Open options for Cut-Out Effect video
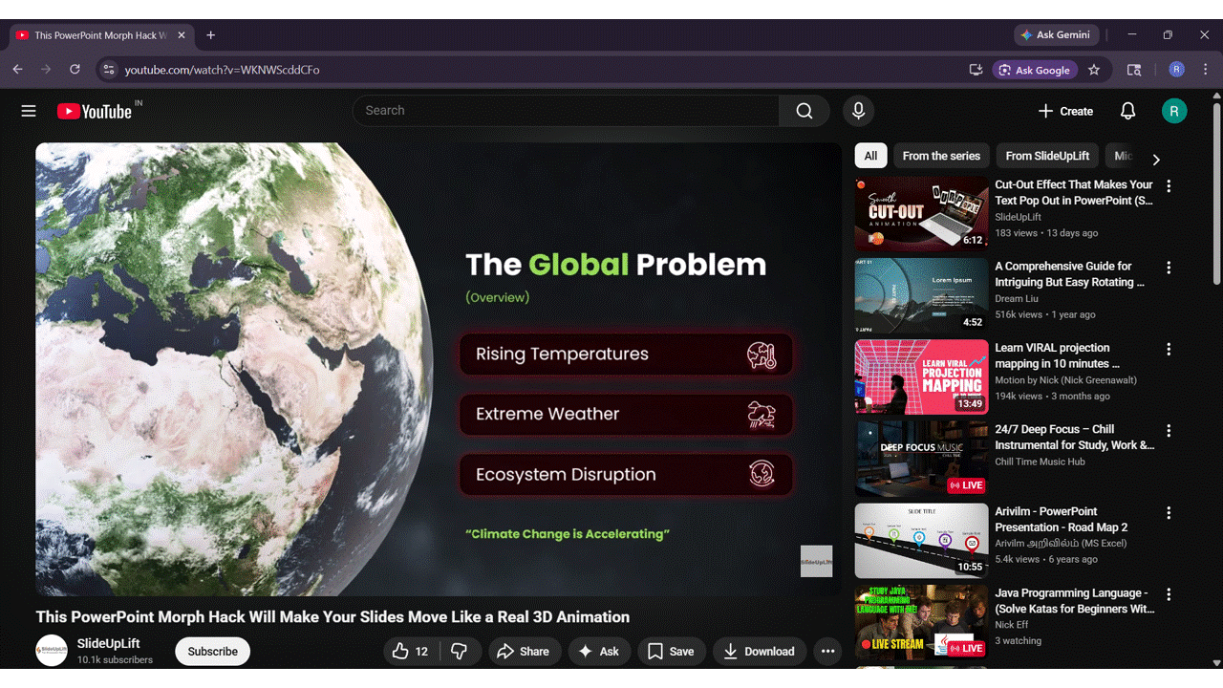The height and width of the screenshot is (688, 1223). 1169,186
